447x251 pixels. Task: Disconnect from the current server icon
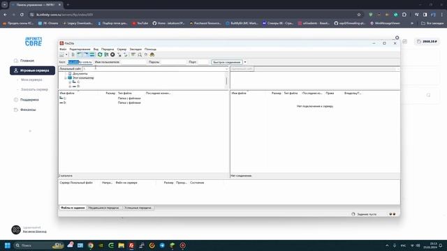tap(119, 54)
